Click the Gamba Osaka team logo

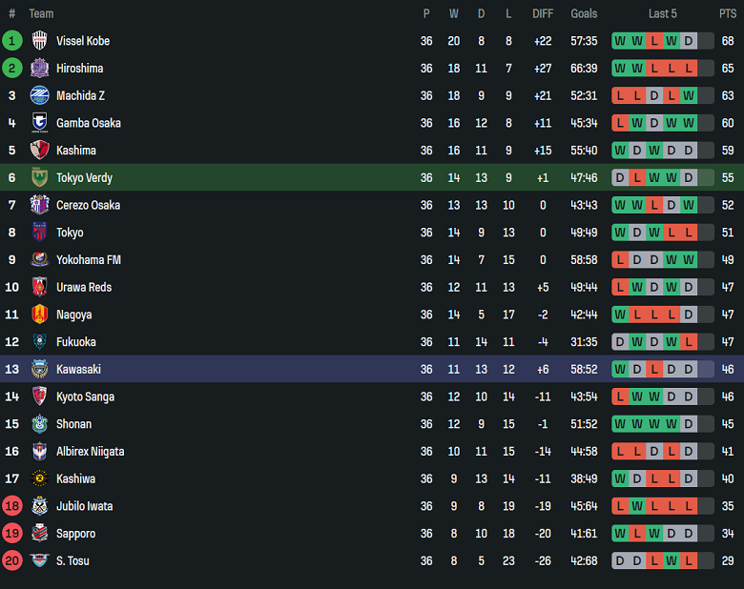39,123
